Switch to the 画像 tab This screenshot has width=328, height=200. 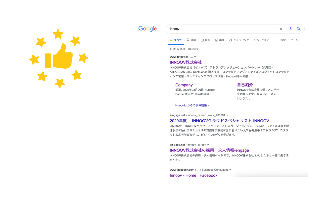point(220,40)
